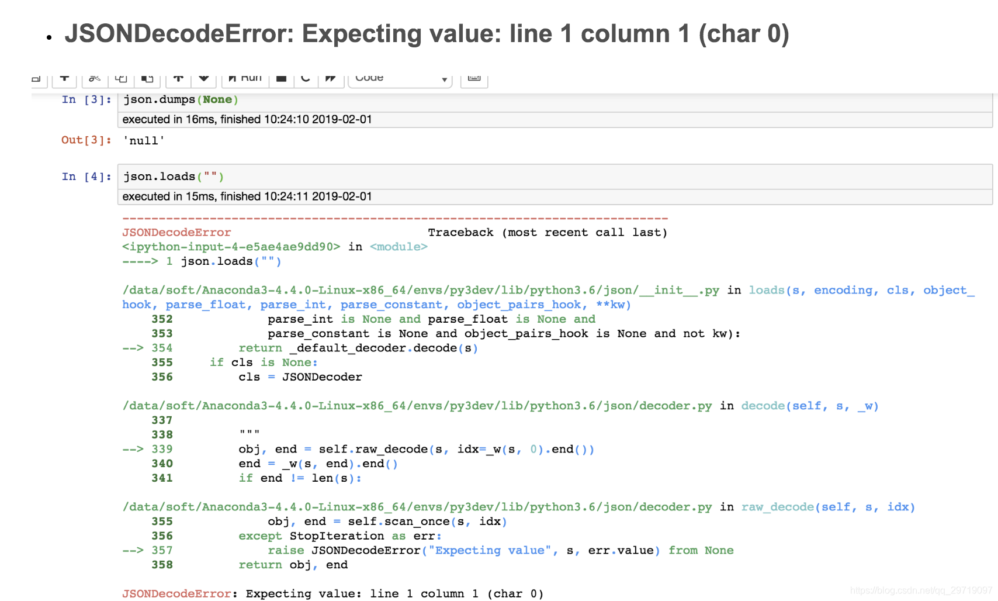Save the notebook using the save icon

tap(37, 79)
